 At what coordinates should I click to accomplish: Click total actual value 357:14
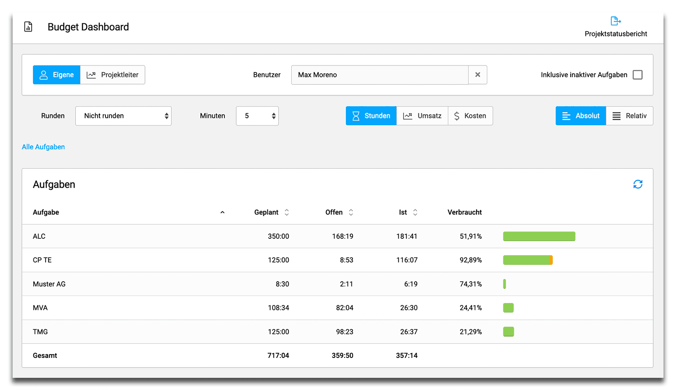click(x=407, y=355)
